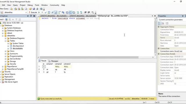Click the editor scroll right arrow
This screenshot has width=186, height=104.
153,57
